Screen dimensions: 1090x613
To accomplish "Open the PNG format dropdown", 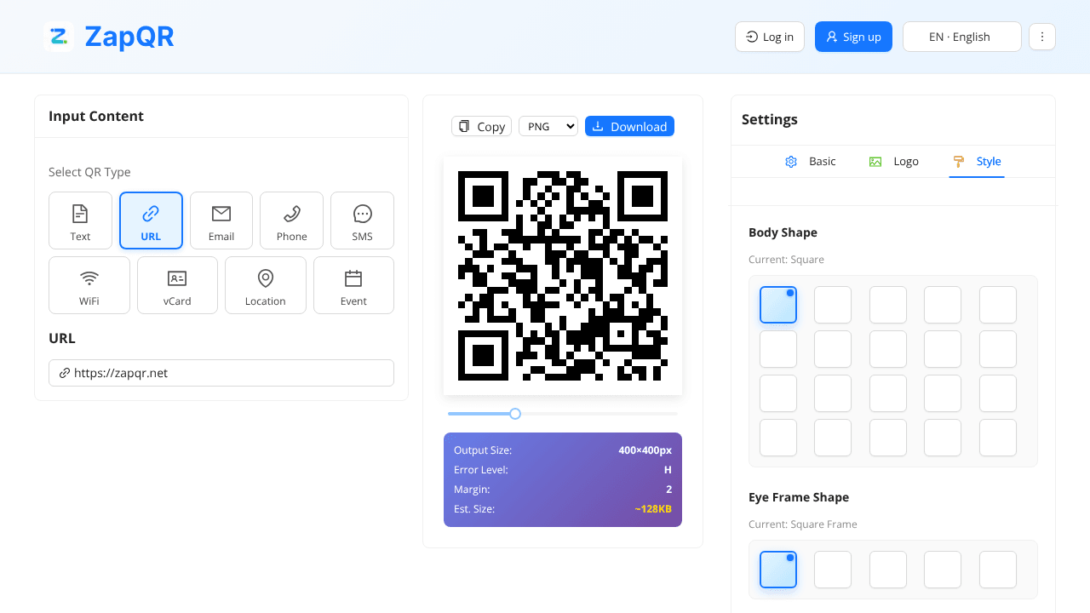I will (x=548, y=126).
